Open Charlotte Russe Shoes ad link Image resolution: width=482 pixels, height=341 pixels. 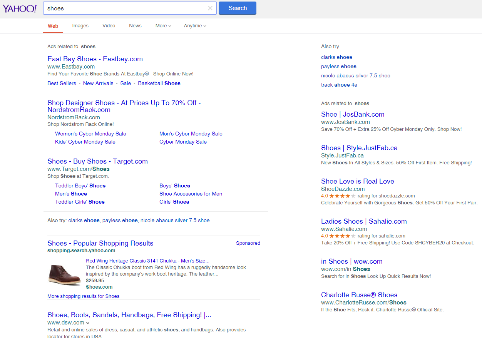359,295
